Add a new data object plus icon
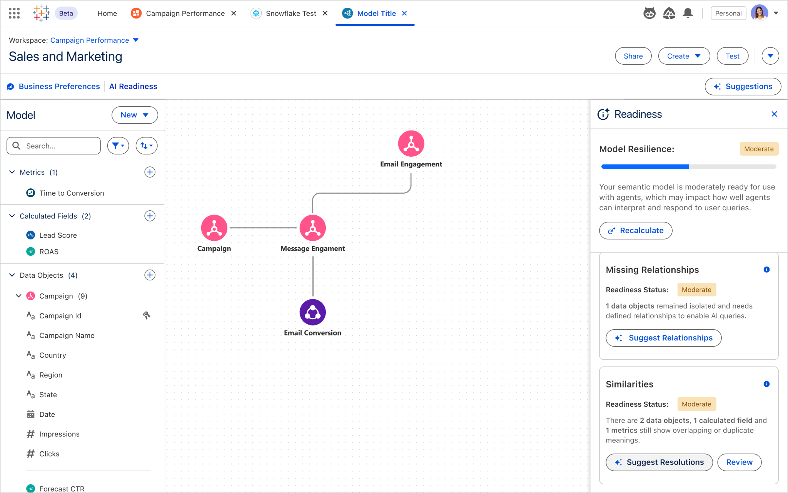Image resolution: width=788 pixels, height=493 pixels. (150, 275)
